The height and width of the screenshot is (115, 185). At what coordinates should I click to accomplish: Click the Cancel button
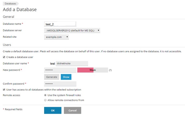[x=73, y=111]
